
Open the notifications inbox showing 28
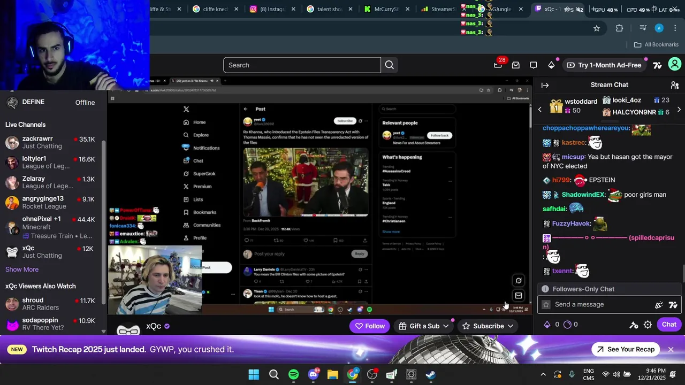(498, 65)
